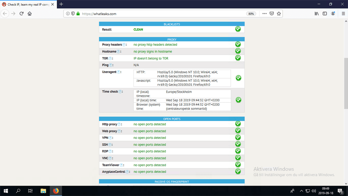
Task: Open Windows taskbar search
Action: [18, 191]
